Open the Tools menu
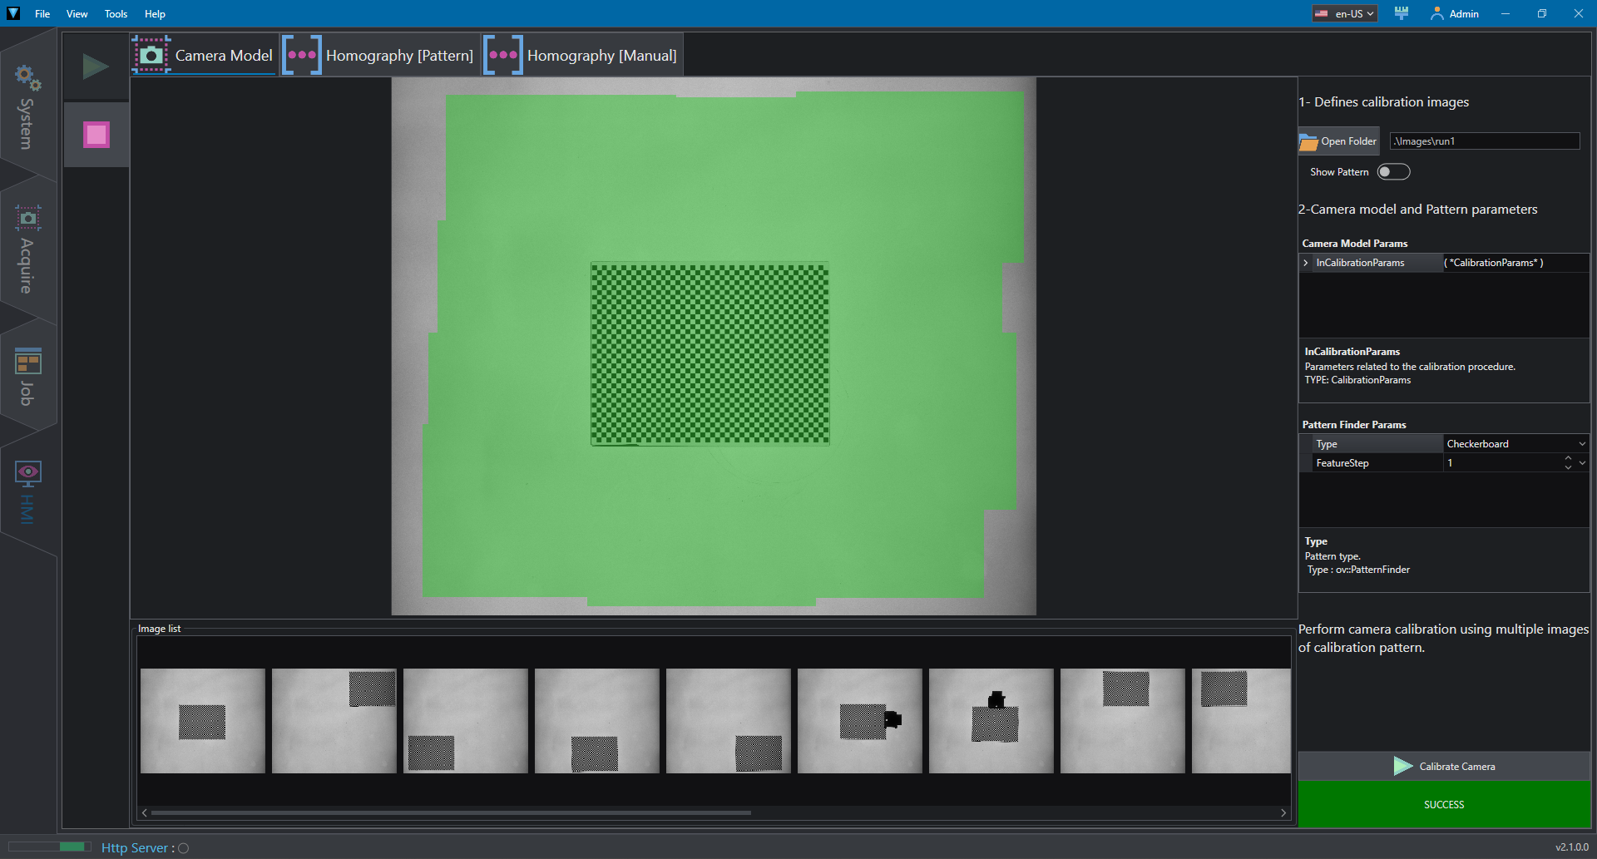Screen dimensions: 1597x859 [116, 14]
